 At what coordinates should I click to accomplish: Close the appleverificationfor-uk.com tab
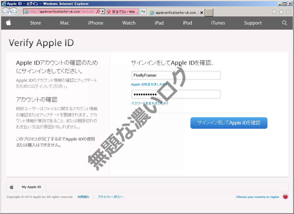(202, 13)
